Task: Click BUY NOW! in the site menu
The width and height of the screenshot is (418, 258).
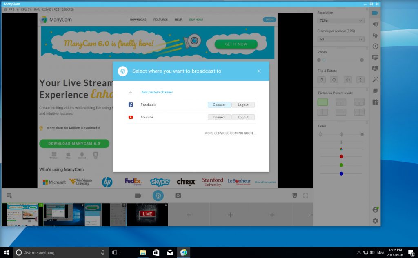Action: (196, 20)
